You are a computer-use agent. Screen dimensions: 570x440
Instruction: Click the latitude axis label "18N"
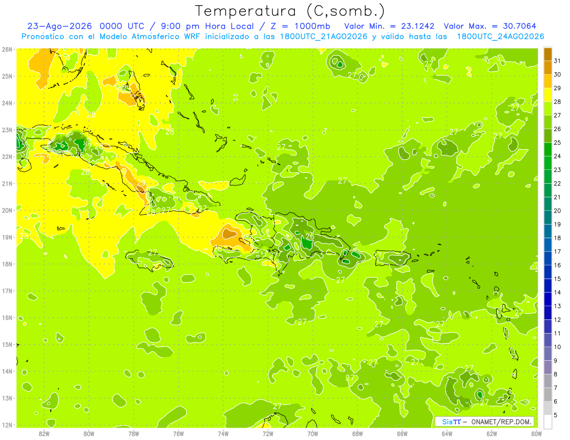click(x=8, y=264)
